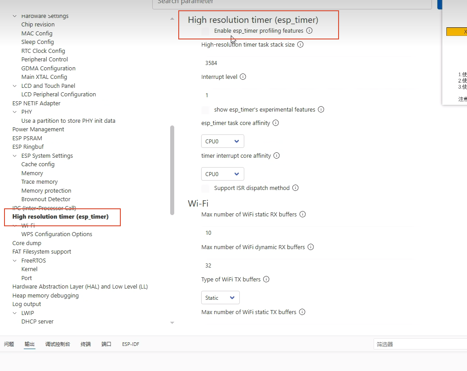Select Chip revision in the tree
Viewport: 467px width, 371px height.
pyautogui.click(x=38, y=25)
